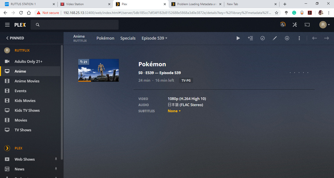Open the activity status icon
The image size is (334, 178).
pos(283,25)
